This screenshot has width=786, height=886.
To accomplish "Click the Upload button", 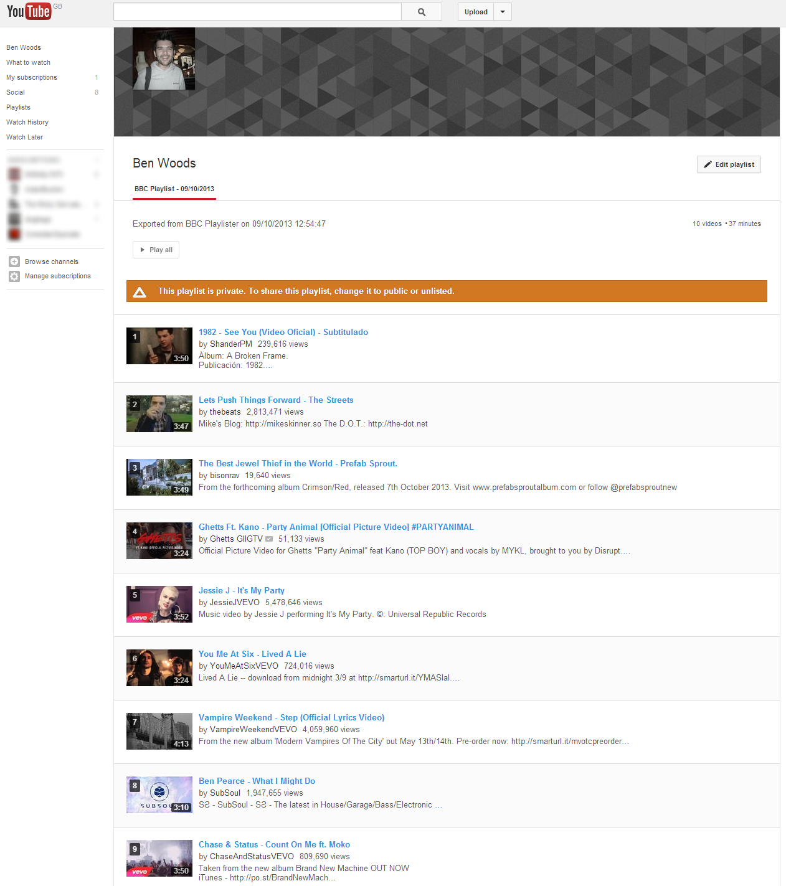I will click(476, 12).
